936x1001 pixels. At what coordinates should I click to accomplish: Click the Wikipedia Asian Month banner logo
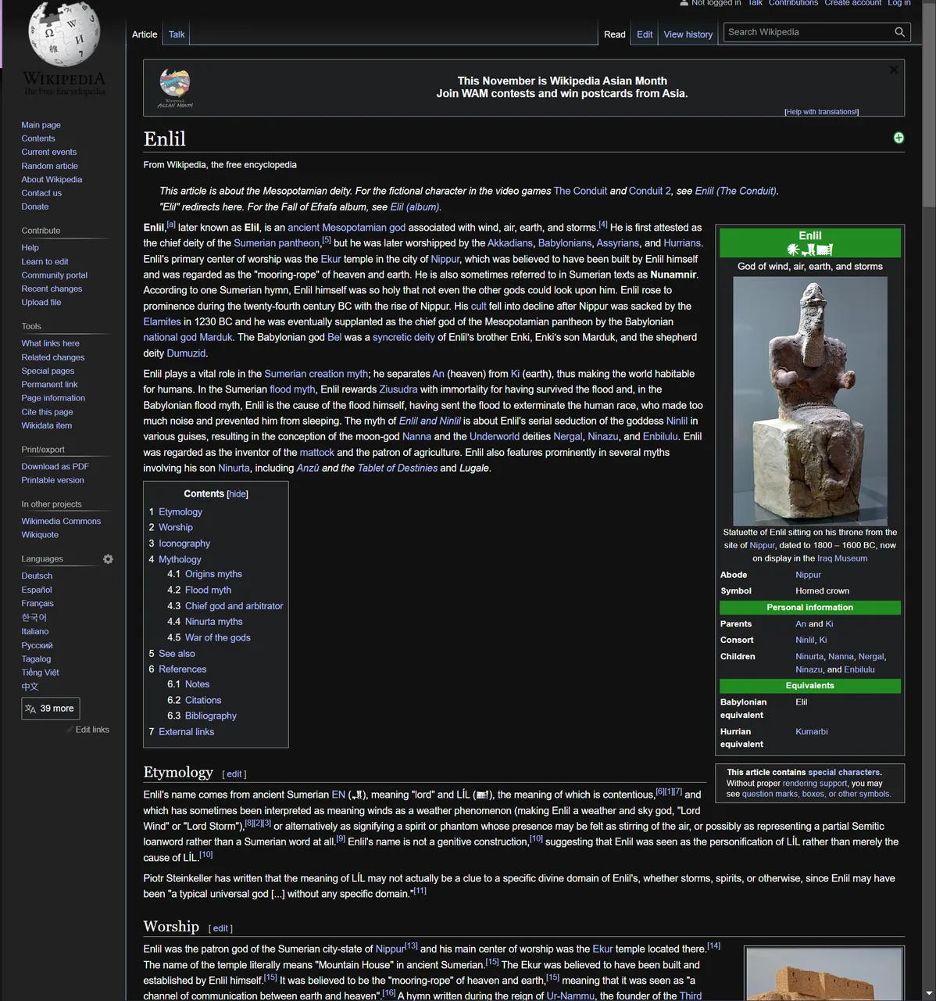175,88
